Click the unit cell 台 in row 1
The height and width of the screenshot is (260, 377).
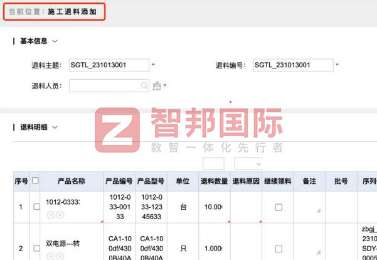click(x=183, y=207)
